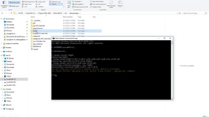Refresh the folder view
The width and height of the screenshot is (209, 117).
coord(180,13)
